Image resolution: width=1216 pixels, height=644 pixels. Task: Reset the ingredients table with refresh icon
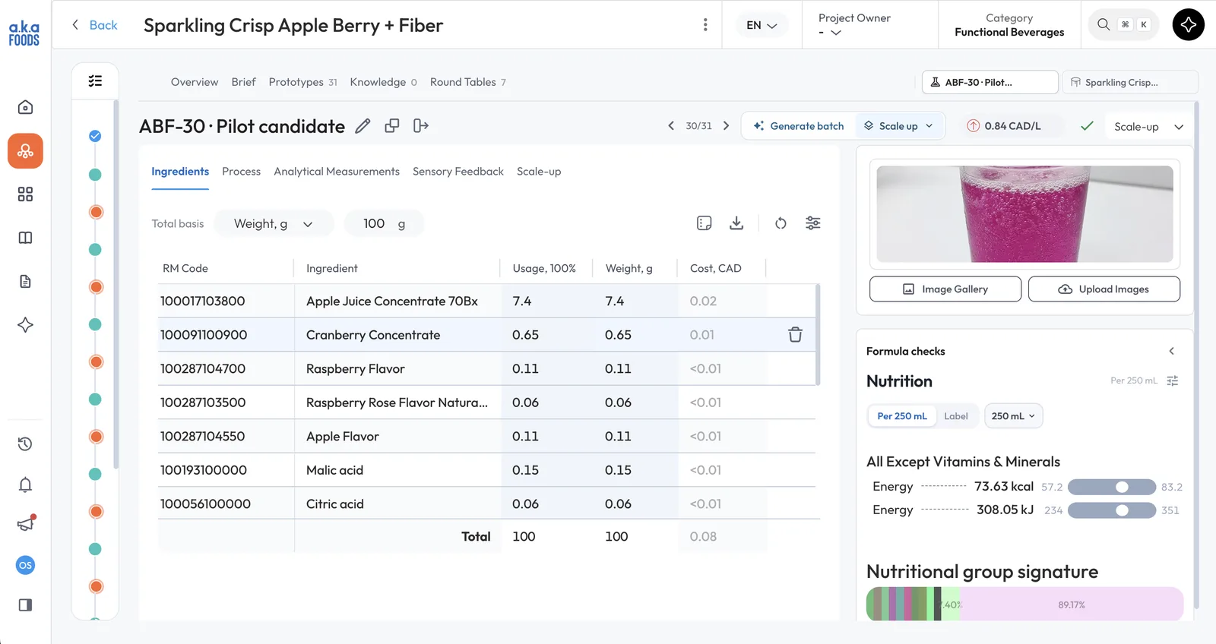(781, 223)
